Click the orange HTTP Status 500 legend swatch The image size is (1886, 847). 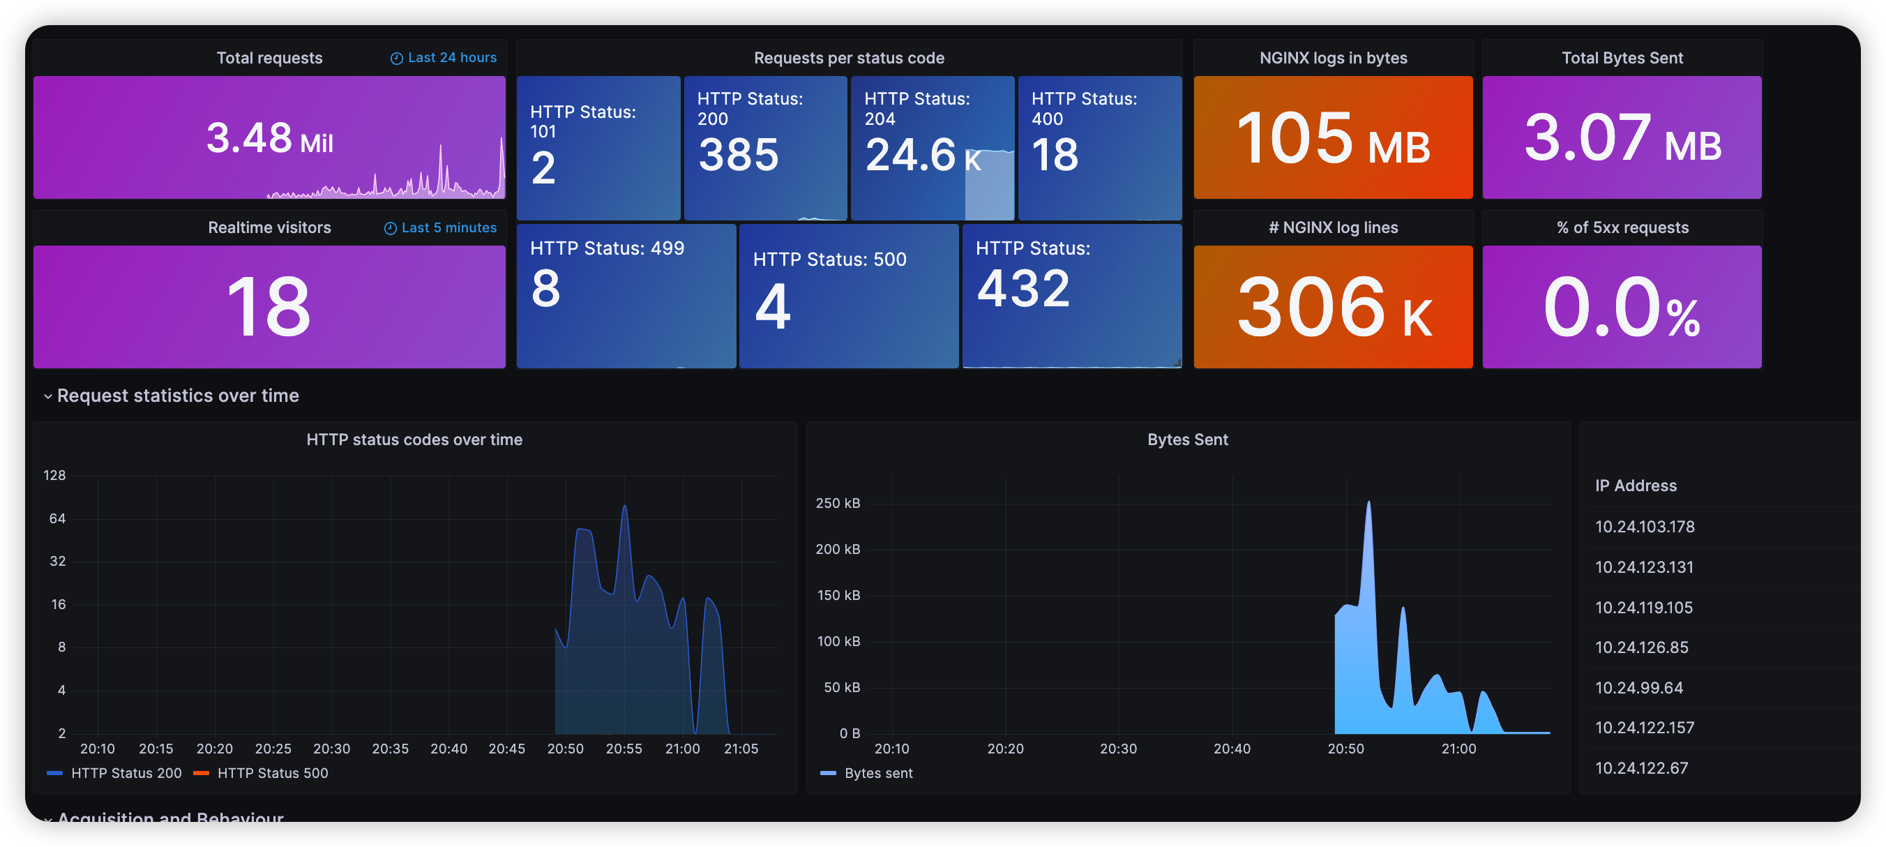click(202, 773)
